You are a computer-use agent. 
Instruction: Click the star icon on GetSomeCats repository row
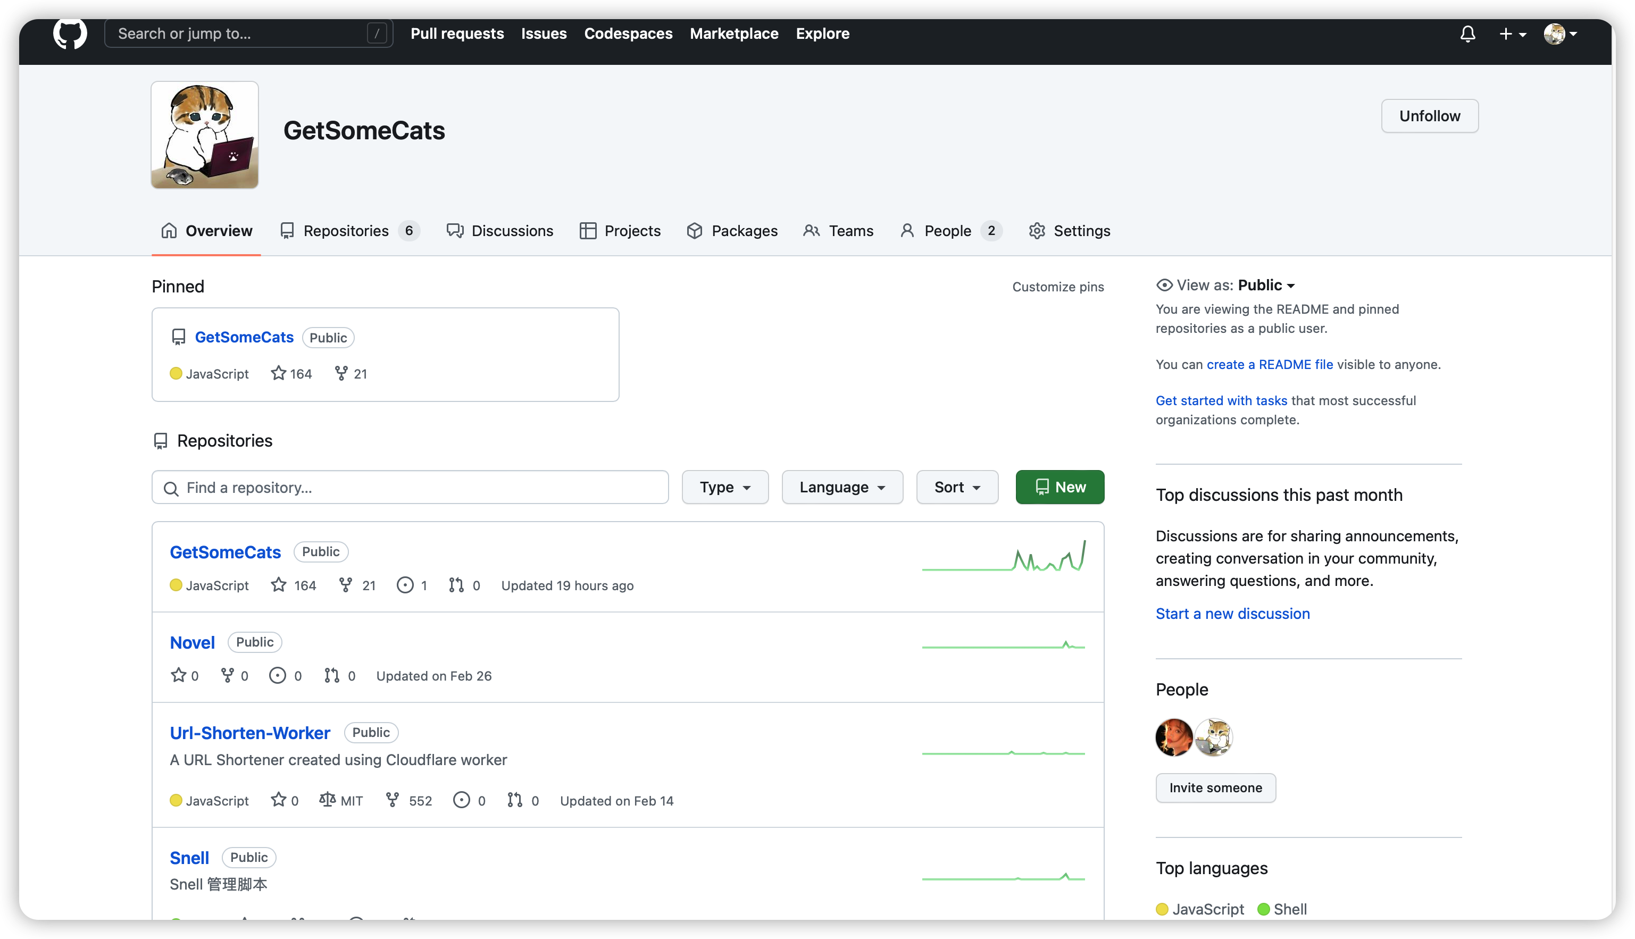click(279, 585)
